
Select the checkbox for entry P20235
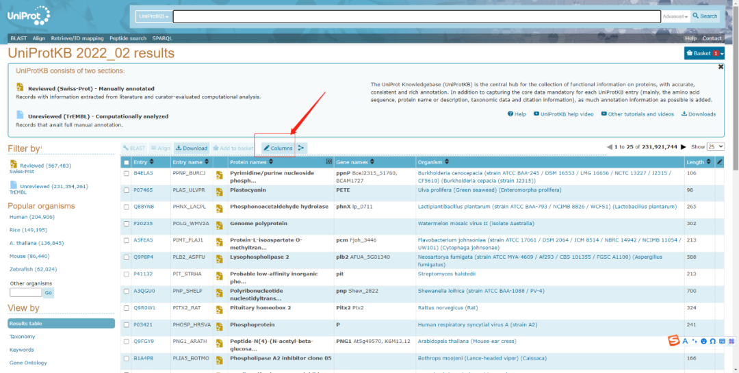pos(126,224)
